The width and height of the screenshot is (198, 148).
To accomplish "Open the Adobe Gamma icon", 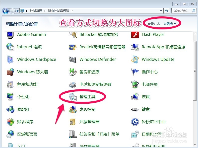I will click(10, 35).
